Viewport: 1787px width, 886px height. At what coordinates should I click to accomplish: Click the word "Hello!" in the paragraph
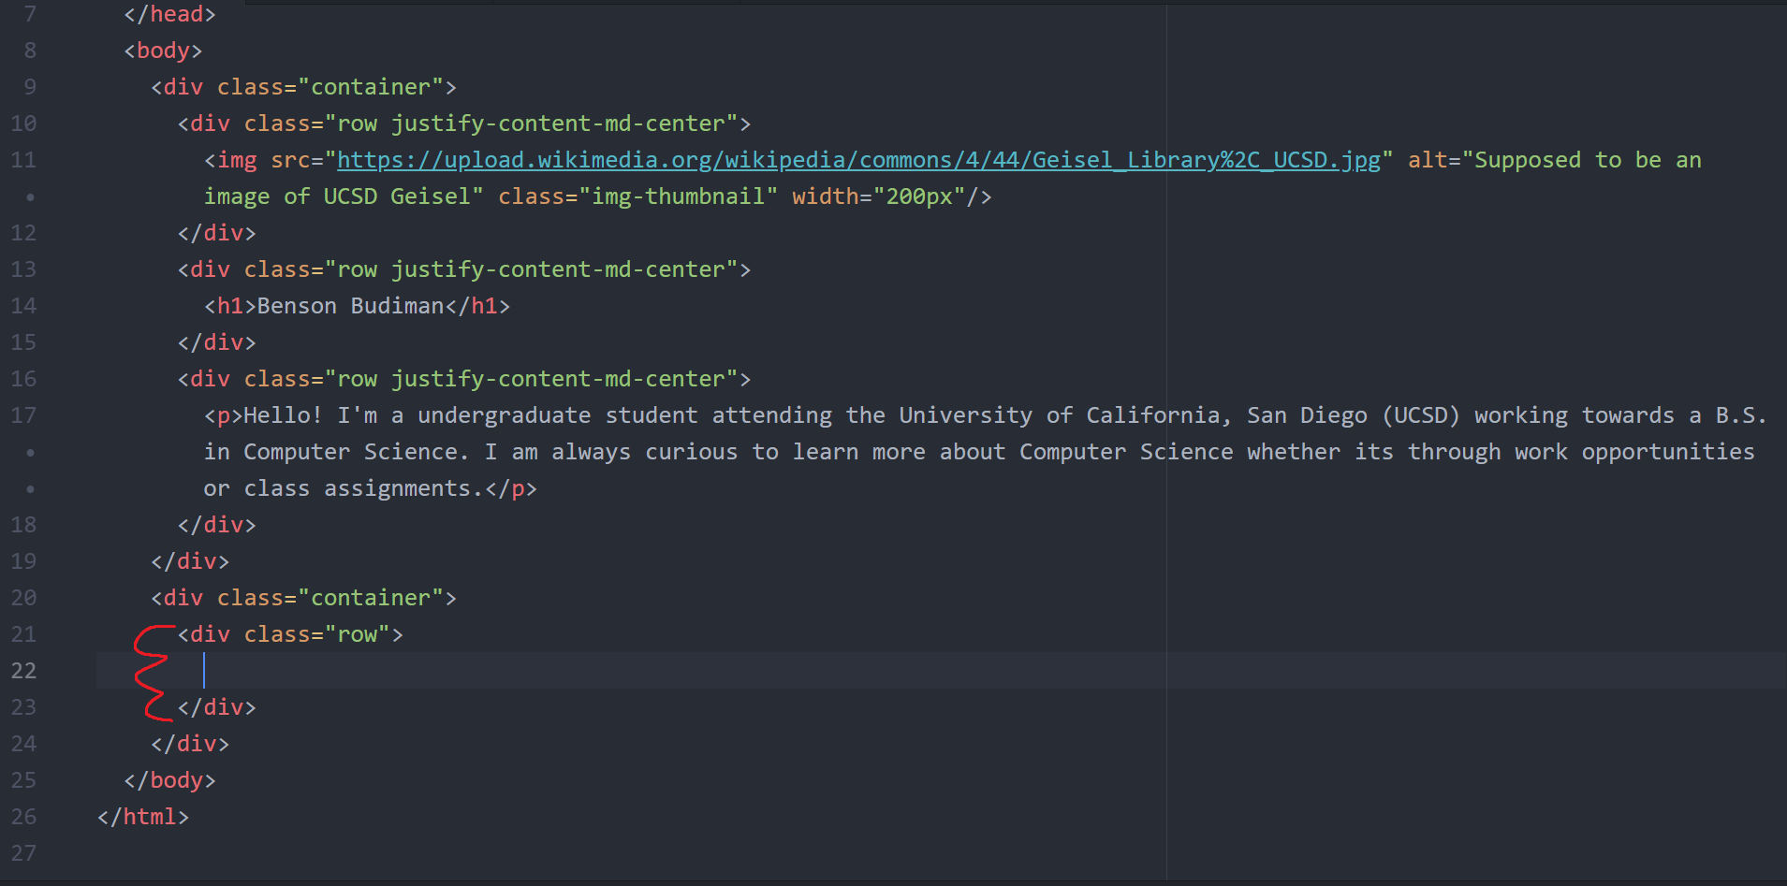point(284,415)
